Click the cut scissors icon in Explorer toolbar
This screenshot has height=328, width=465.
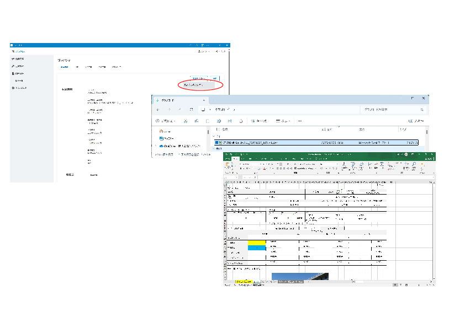tap(185, 121)
